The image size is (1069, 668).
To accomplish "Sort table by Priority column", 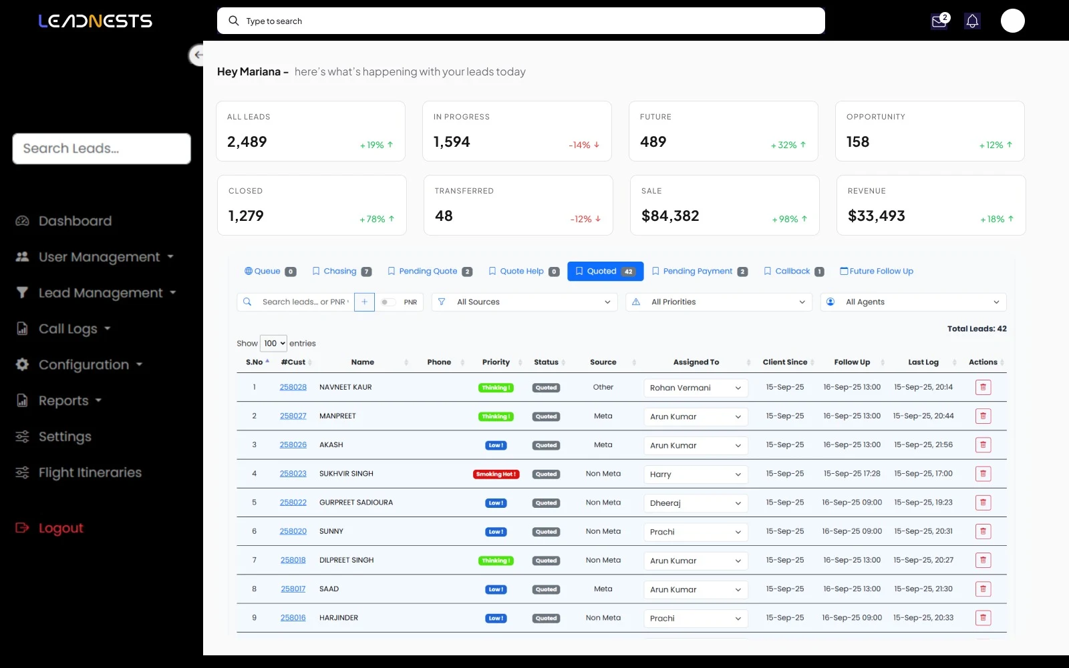I will (x=496, y=362).
